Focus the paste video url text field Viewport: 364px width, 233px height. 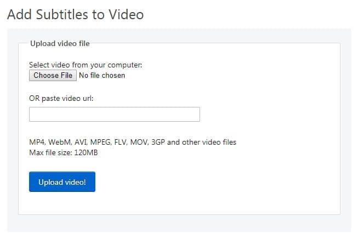pos(114,114)
